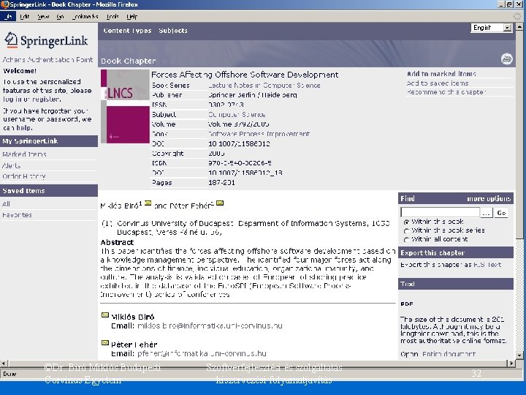Open 'Marked Items' in My SpringerLink

click(24, 154)
